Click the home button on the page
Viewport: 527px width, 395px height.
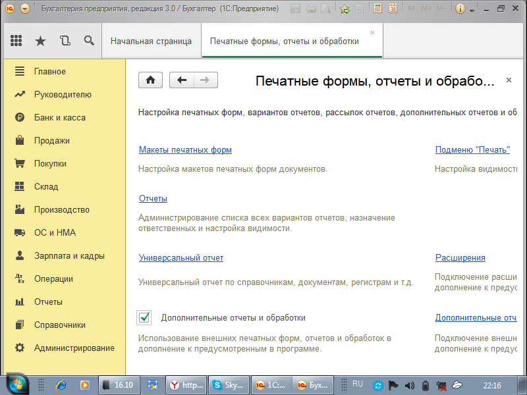click(150, 80)
